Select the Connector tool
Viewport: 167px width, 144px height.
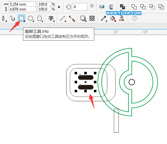[x=72, y=18]
